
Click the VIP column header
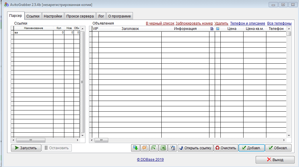coord(95,29)
